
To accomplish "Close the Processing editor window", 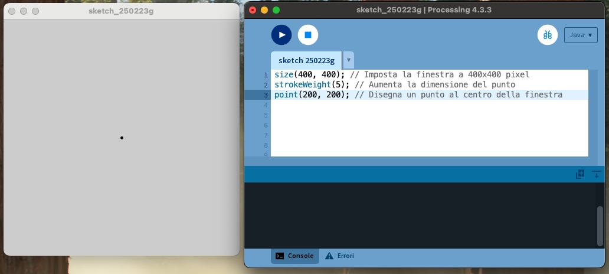I will 253,10.
